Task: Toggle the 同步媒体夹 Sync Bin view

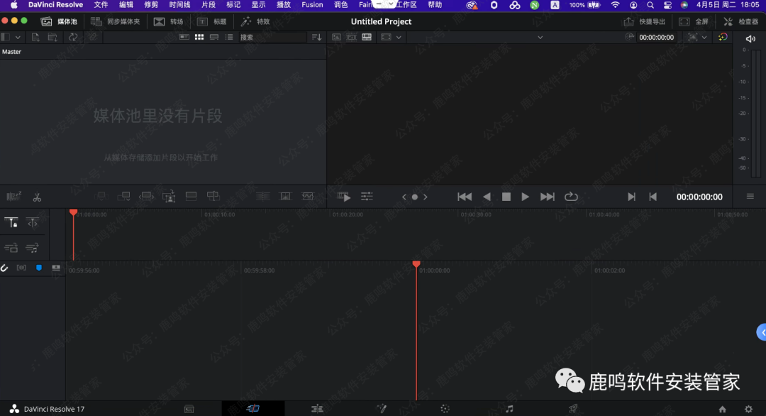Action: pyautogui.click(x=117, y=21)
